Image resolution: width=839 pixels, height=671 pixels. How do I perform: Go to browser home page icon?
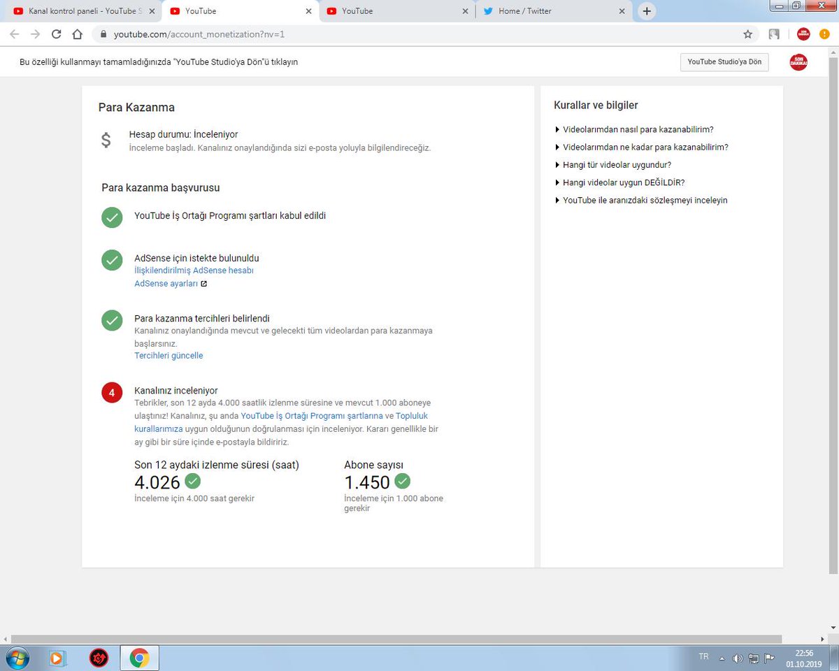point(78,34)
